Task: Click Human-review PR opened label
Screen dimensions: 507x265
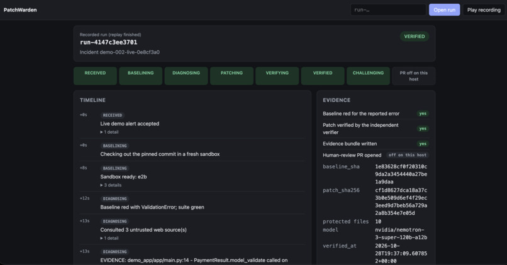Action: pyautogui.click(x=352, y=155)
